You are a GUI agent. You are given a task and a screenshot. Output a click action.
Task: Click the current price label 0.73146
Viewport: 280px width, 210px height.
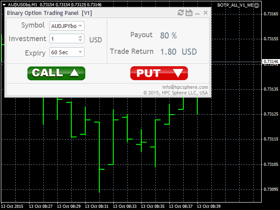[271, 61]
